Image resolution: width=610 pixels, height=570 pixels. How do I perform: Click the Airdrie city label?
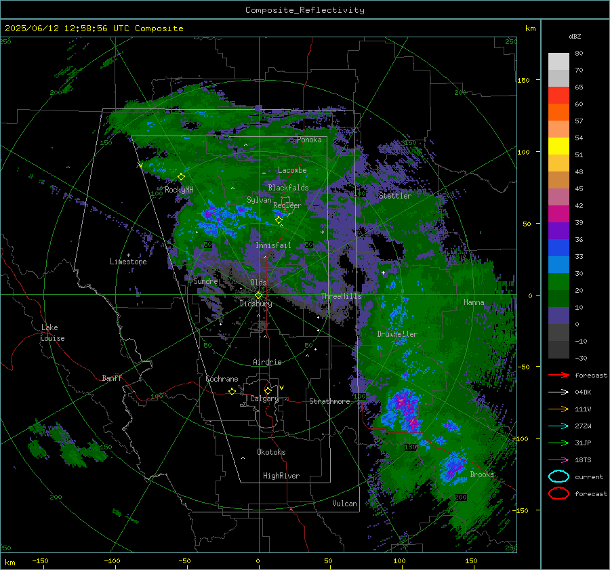pos(267,362)
